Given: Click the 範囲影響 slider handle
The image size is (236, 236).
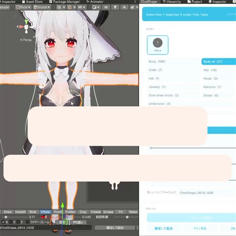Looking at the screenshot, I should pyautogui.click(x=127, y=217).
